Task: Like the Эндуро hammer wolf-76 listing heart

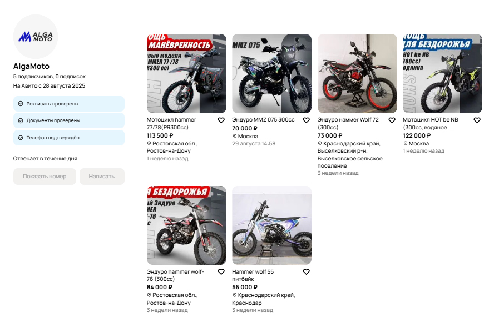Action: [221, 272]
